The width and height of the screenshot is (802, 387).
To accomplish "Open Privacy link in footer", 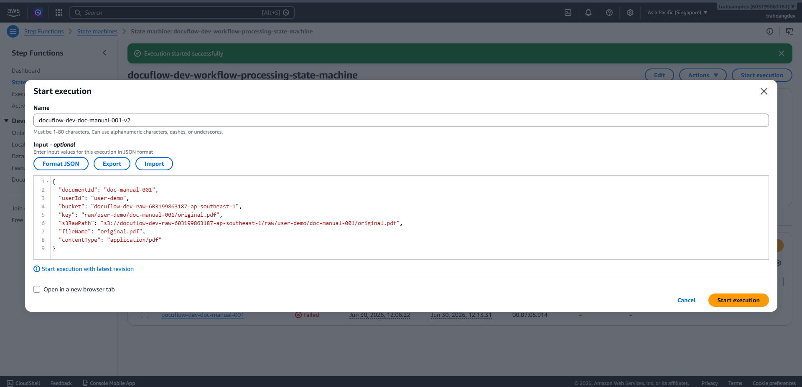I will pos(710,383).
